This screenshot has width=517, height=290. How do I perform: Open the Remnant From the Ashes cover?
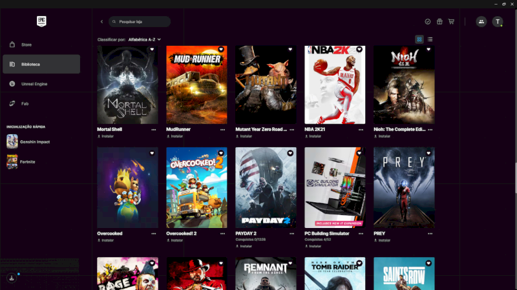266,273
